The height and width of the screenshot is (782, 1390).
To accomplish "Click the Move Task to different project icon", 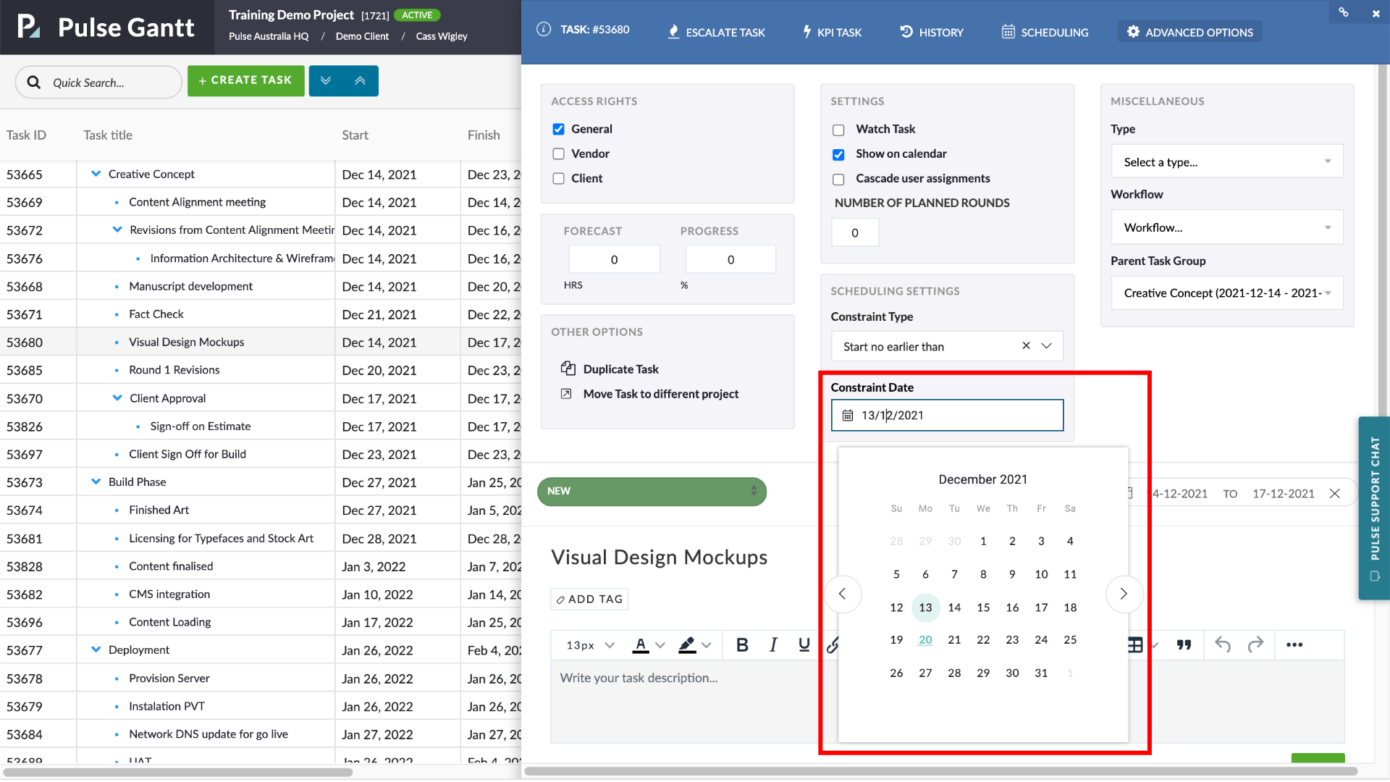I will (x=567, y=394).
